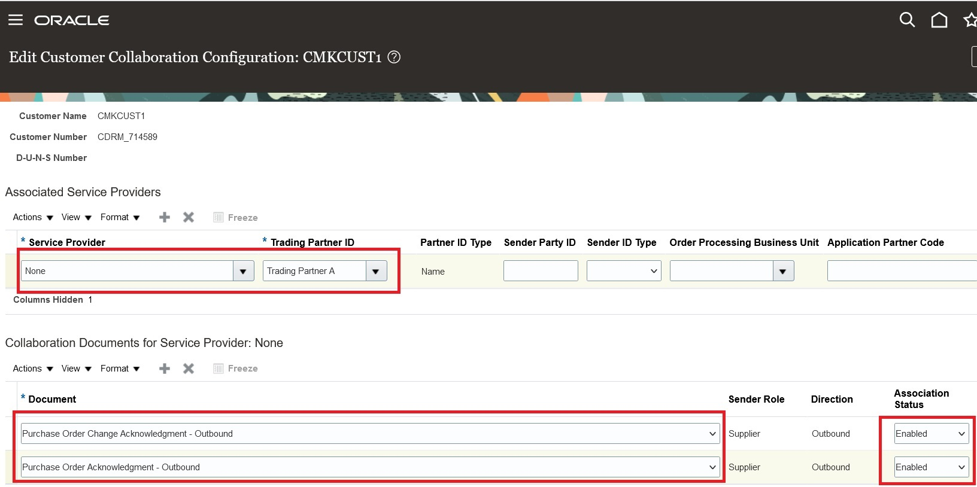Click the Edit Customer Collaboration Configuration title
This screenshot has height=487, width=977.
click(195, 57)
